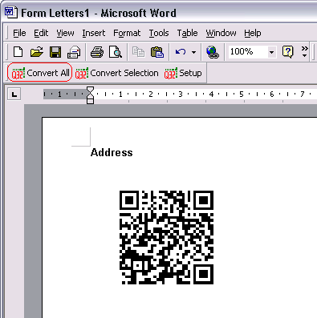This screenshot has width=317, height=318.
Task: Click the first line indent marker on ruler
Action: (x=91, y=89)
